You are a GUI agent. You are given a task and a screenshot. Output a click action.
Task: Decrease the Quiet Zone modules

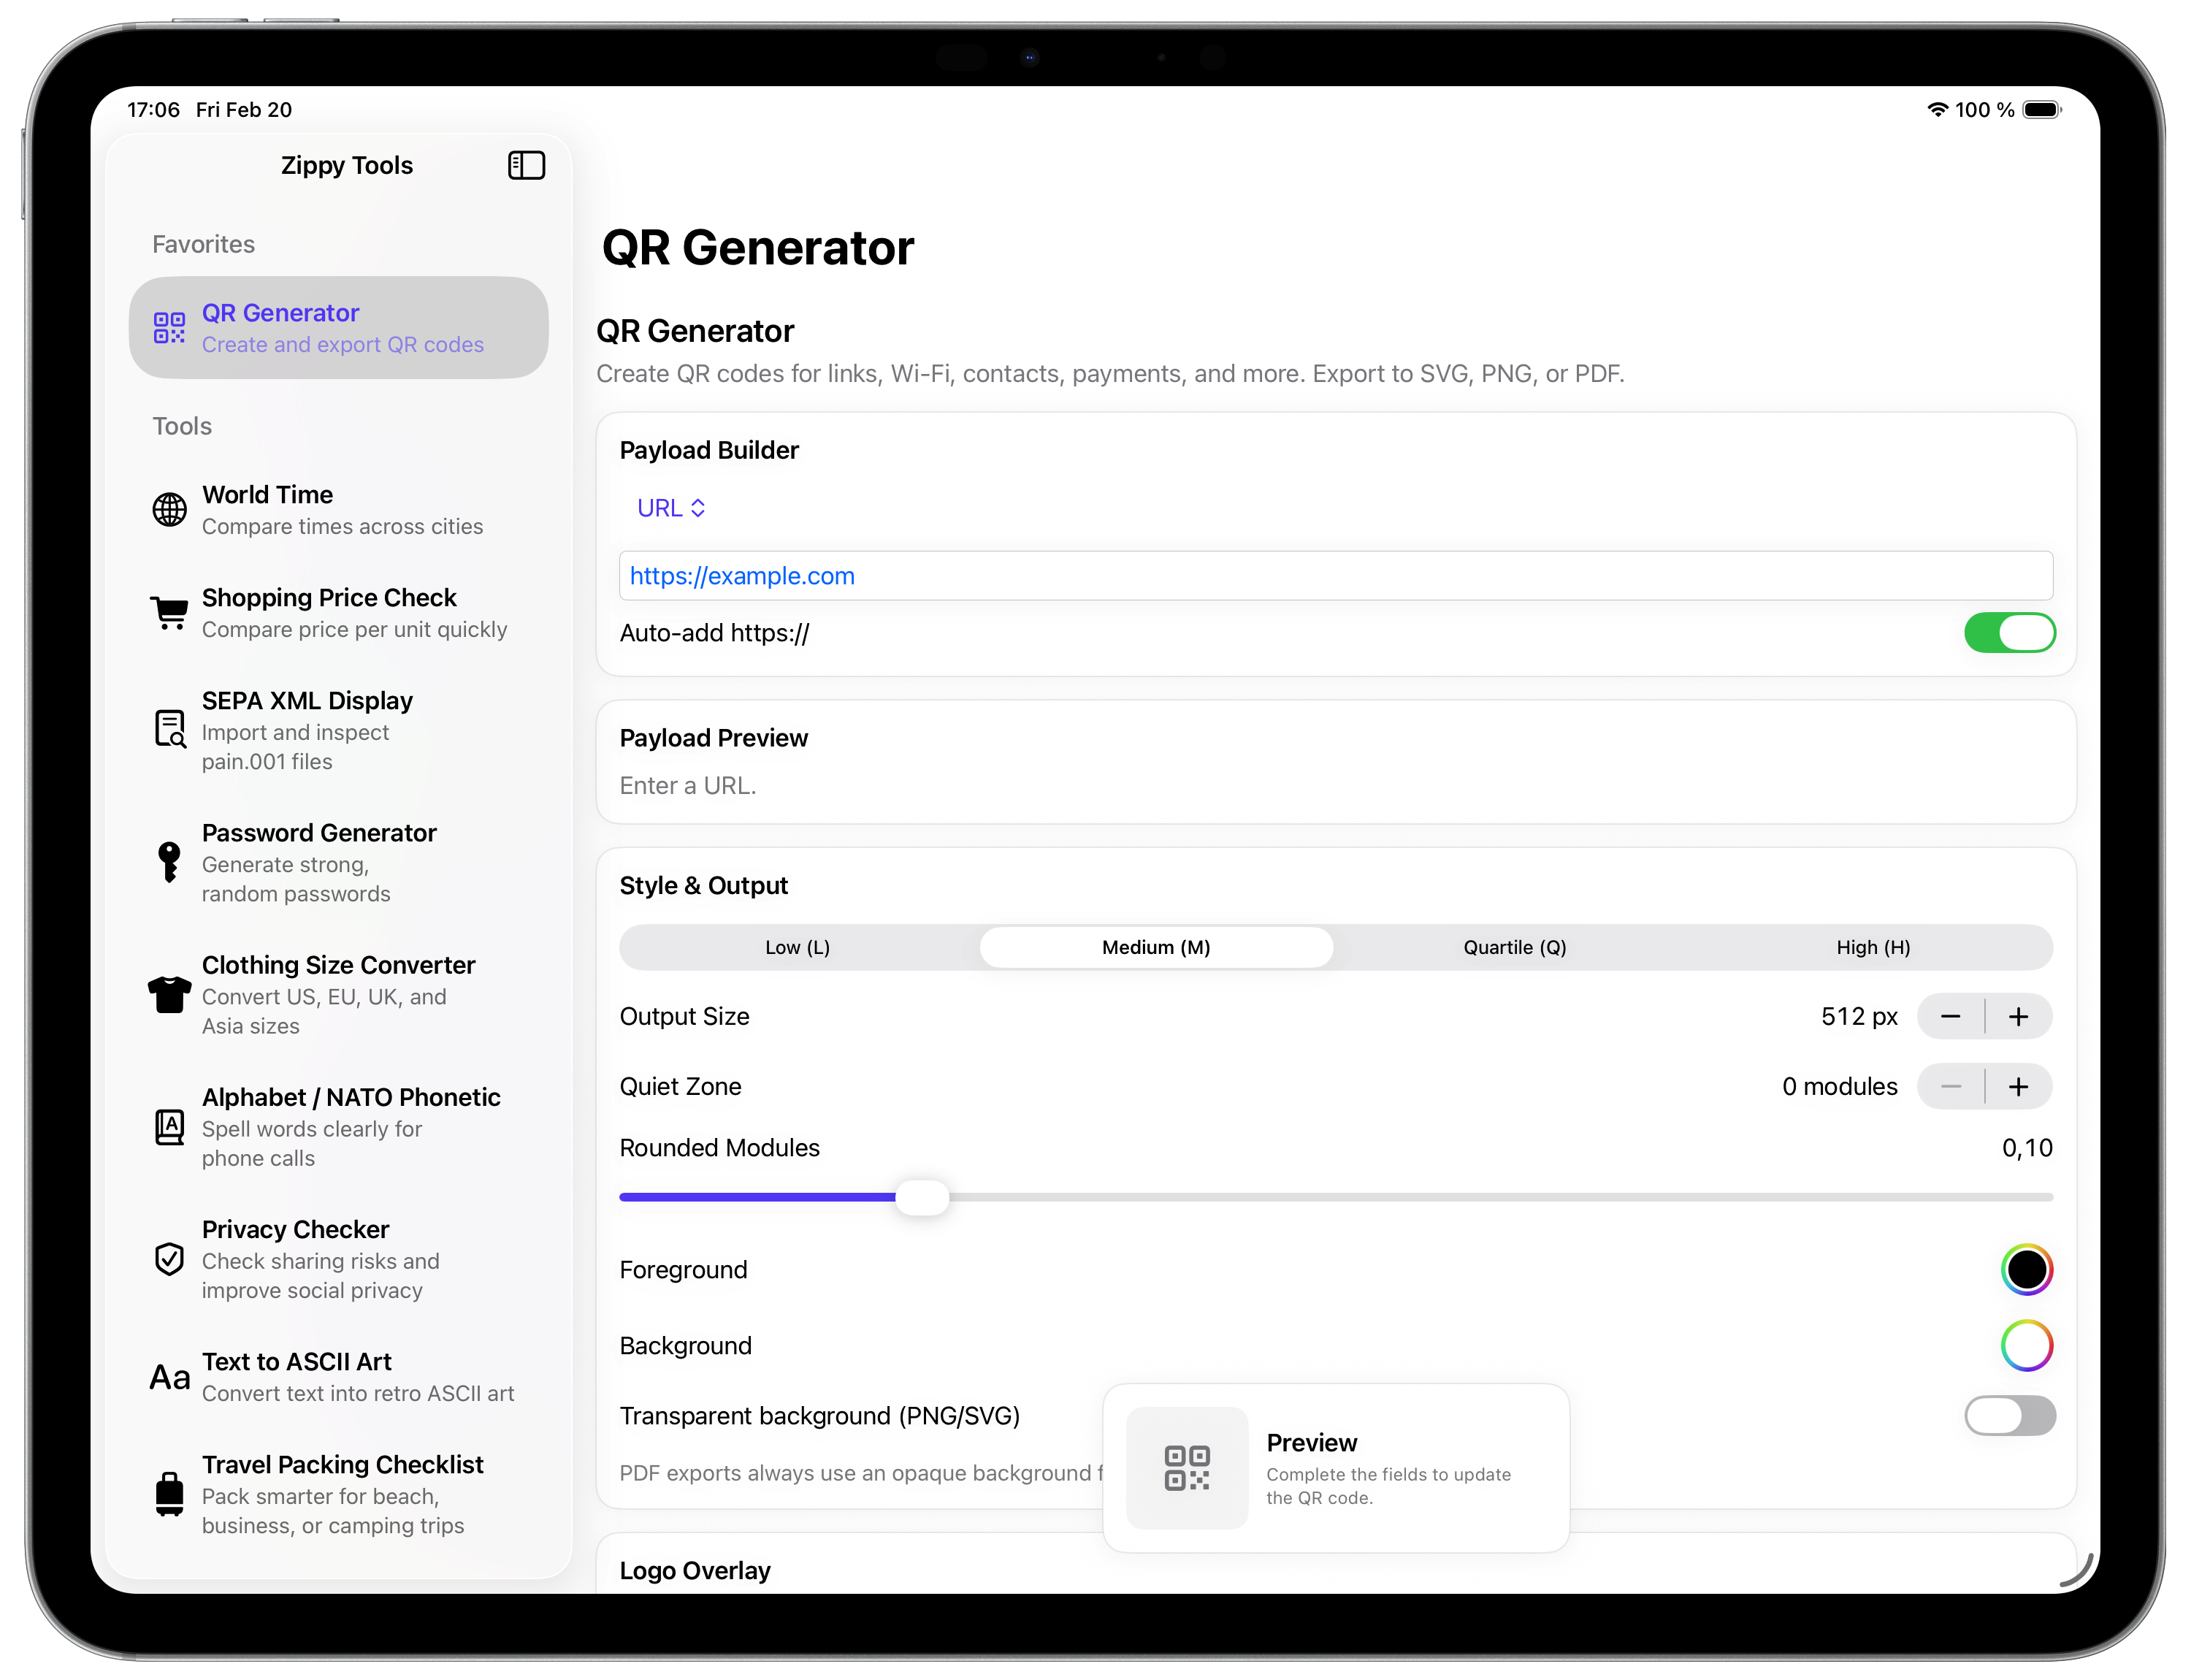point(1951,1086)
